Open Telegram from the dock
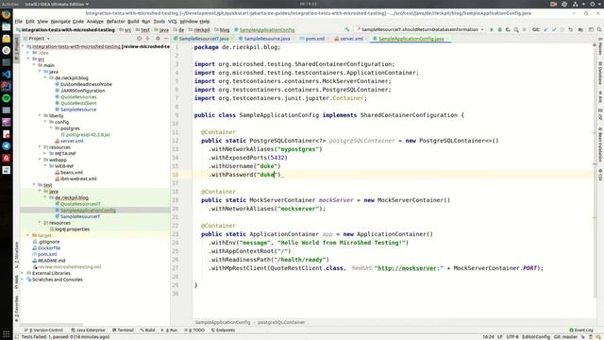This screenshot has width=604, height=340. [x=7, y=145]
